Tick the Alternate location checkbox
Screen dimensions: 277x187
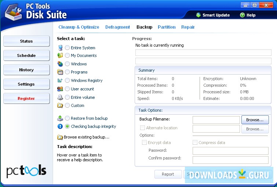(142, 128)
